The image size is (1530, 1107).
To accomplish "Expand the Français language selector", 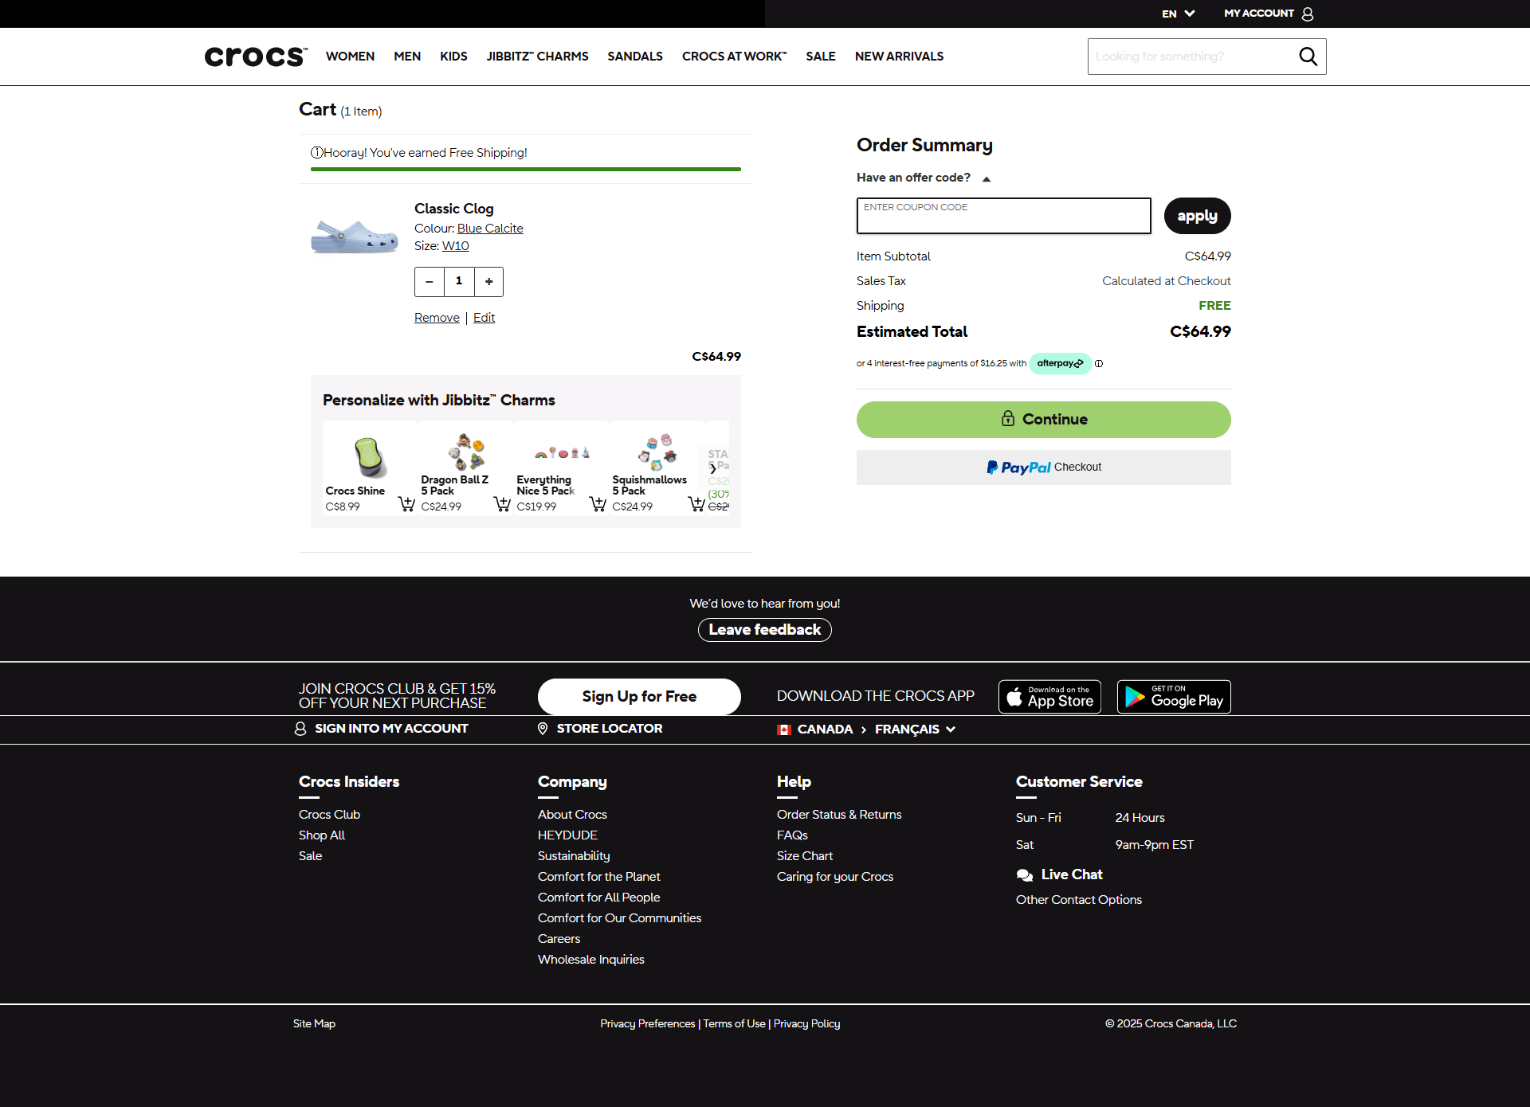I will tap(915, 730).
